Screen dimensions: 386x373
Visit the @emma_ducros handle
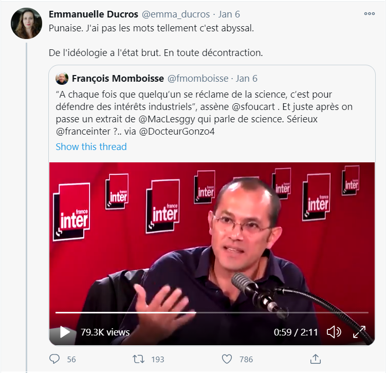point(176,14)
